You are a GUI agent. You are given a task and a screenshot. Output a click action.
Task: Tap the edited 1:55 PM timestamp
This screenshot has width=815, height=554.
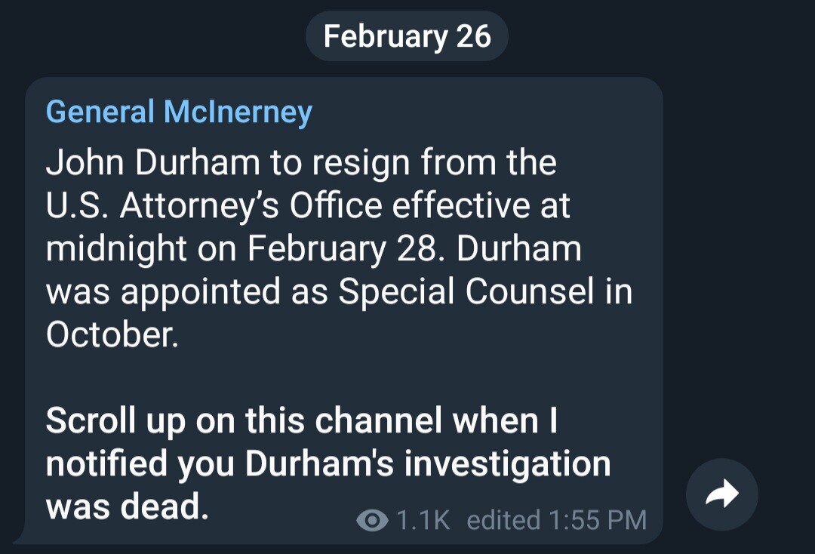point(556,520)
